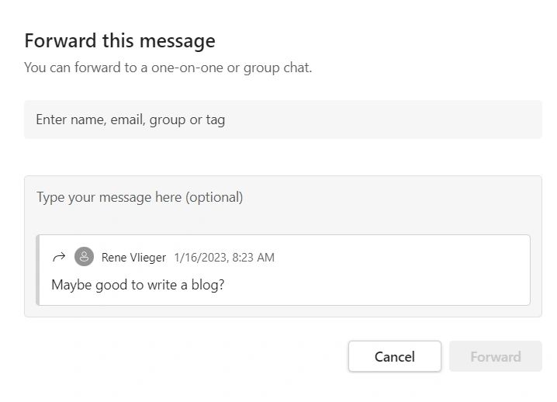
Task: Click the word "tag" in recipient placeholder
Action: [215, 120]
